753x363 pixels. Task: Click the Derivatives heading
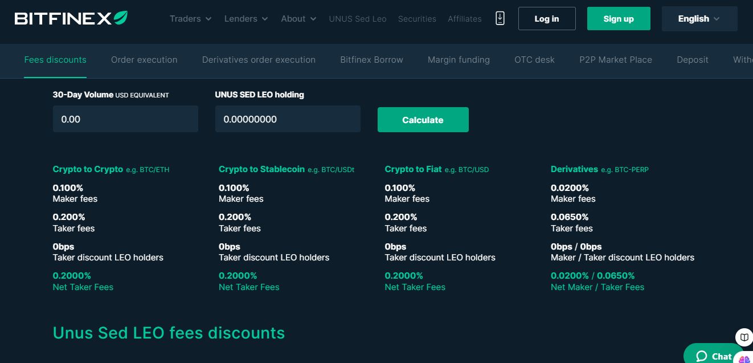(574, 169)
